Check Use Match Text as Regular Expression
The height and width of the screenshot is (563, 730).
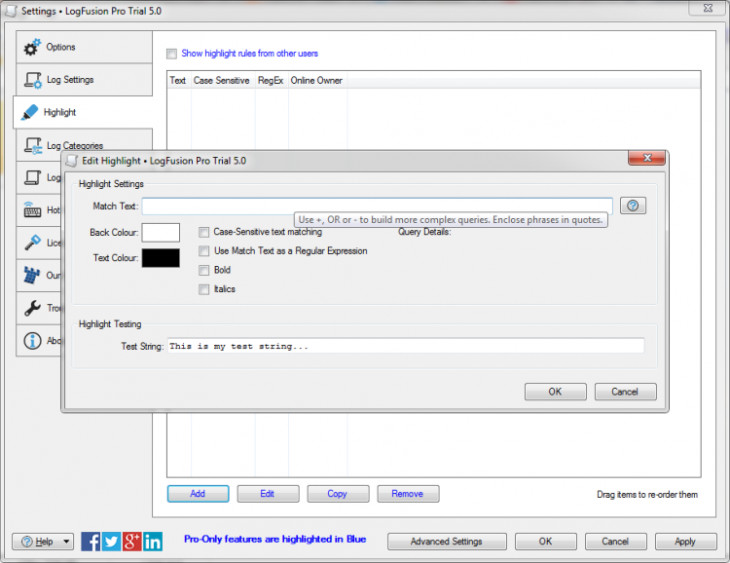point(204,251)
